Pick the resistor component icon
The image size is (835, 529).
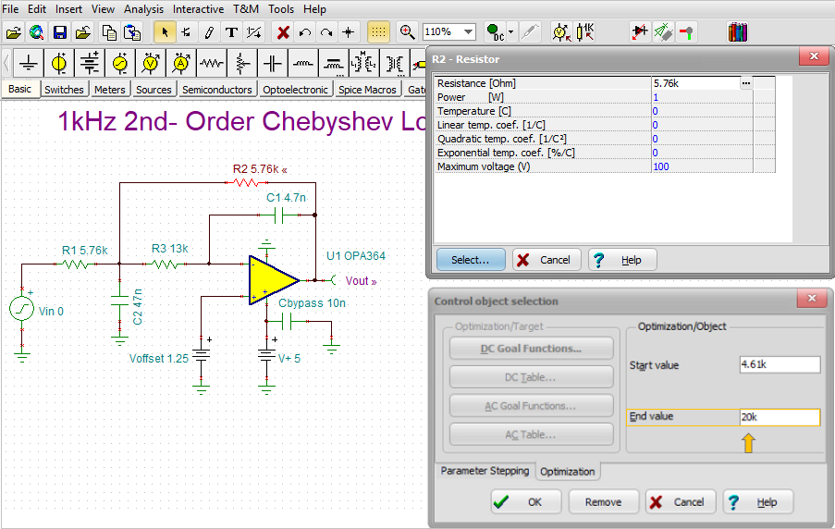(x=212, y=63)
